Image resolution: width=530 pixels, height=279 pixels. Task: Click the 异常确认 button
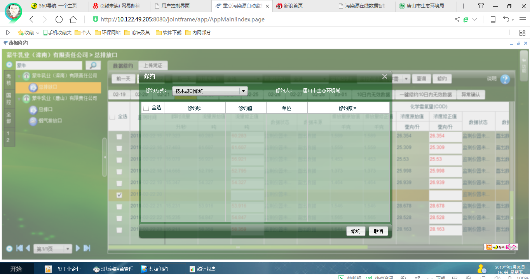[x=471, y=95]
